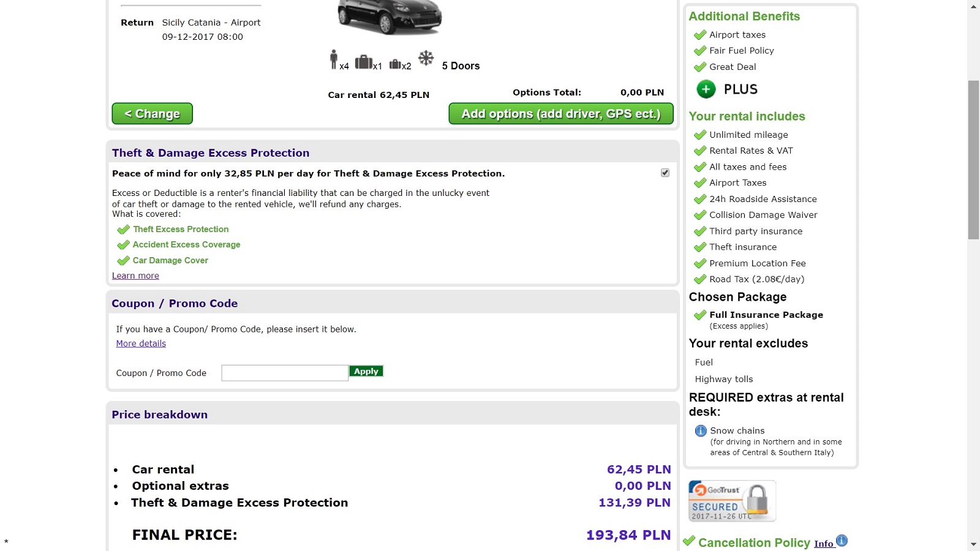Click the green Change button
Screen dimensions: 980x551
click(x=153, y=113)
